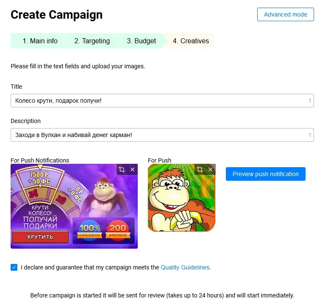Screen dimensions: 328x300
Task: Remove the large wheel banner image
Action: coord(132,170)
